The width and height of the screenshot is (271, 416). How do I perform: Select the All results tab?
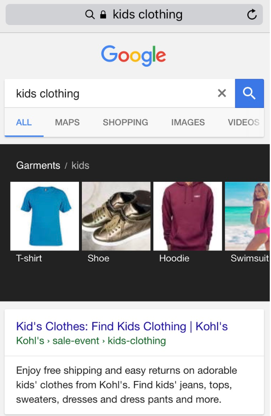click(x=24, y=122)
